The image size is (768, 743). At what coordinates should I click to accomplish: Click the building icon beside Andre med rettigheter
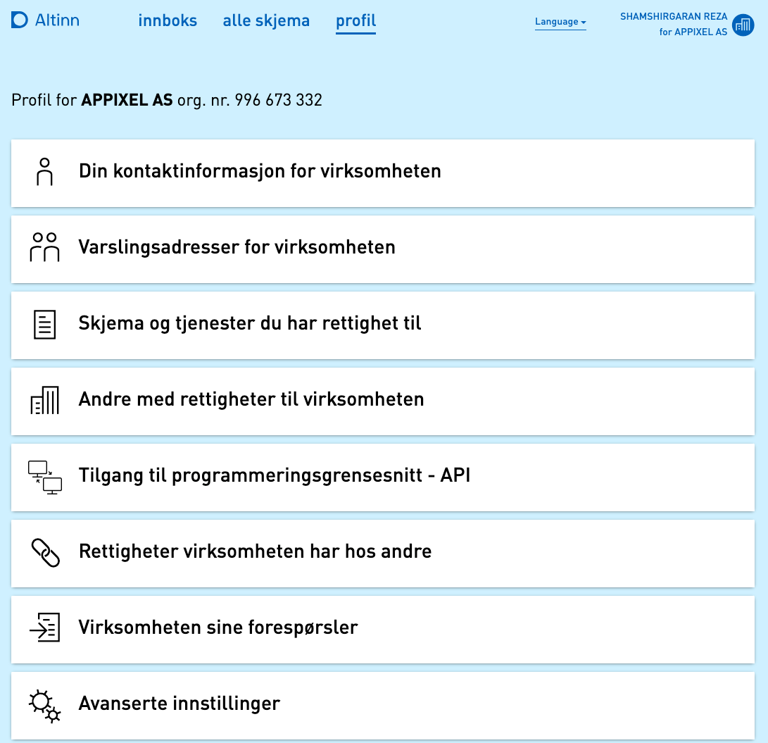click(x=45, y=400)
